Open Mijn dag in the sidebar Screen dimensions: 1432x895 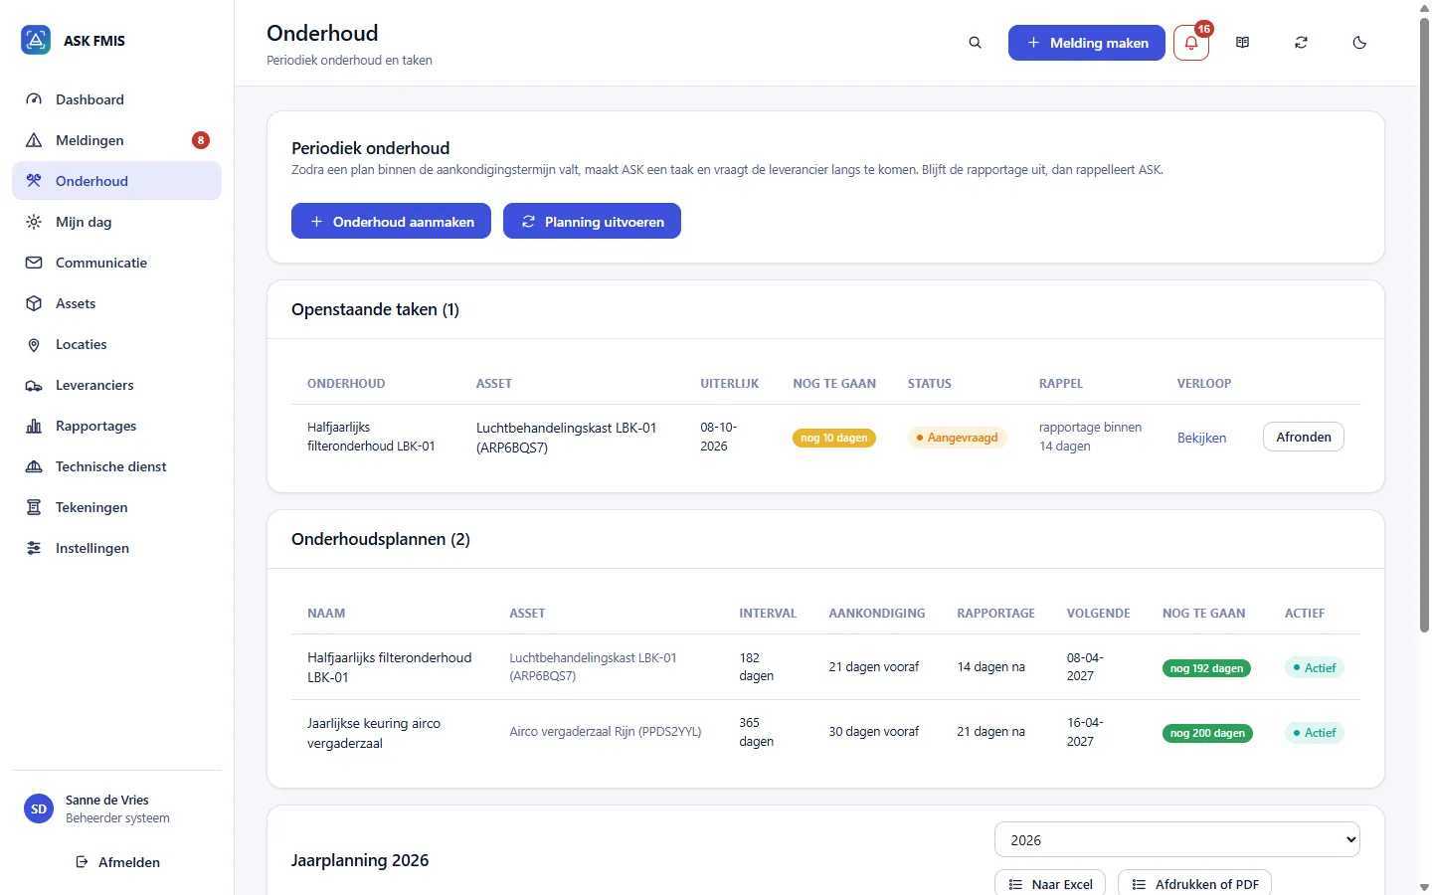point(116,222)
